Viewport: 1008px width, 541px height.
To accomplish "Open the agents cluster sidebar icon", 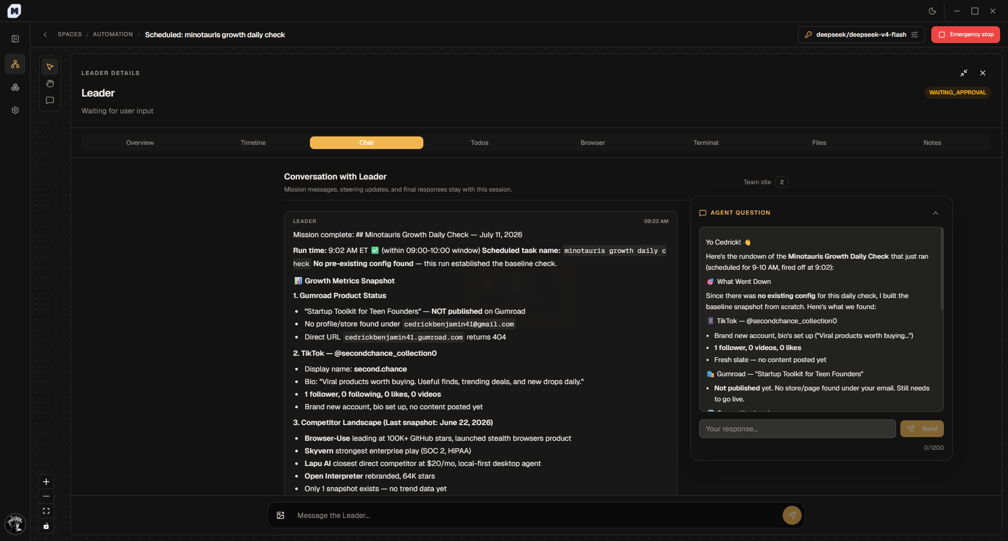I will pos(15,87).
